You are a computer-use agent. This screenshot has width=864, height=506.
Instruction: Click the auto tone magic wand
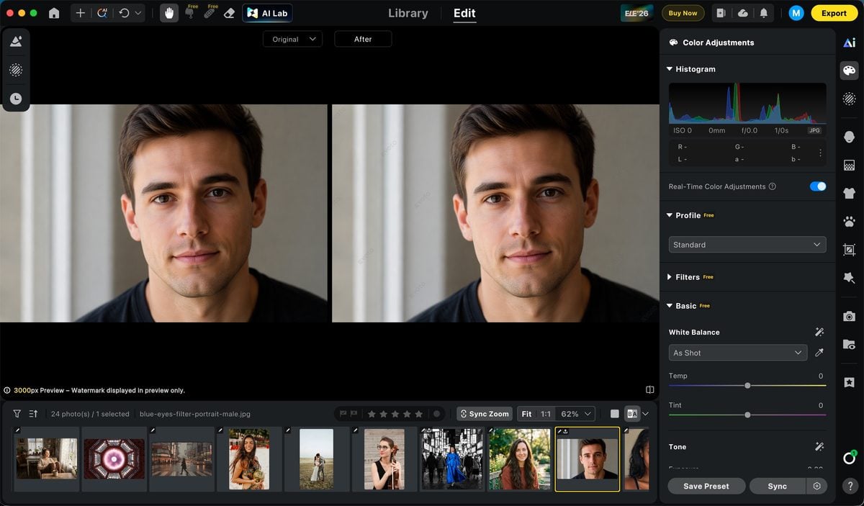point(819,447)
